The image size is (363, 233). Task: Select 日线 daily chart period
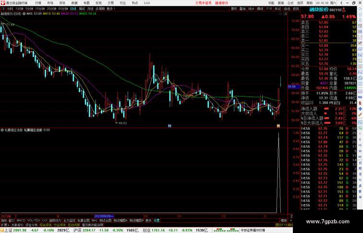click(73, 9)
